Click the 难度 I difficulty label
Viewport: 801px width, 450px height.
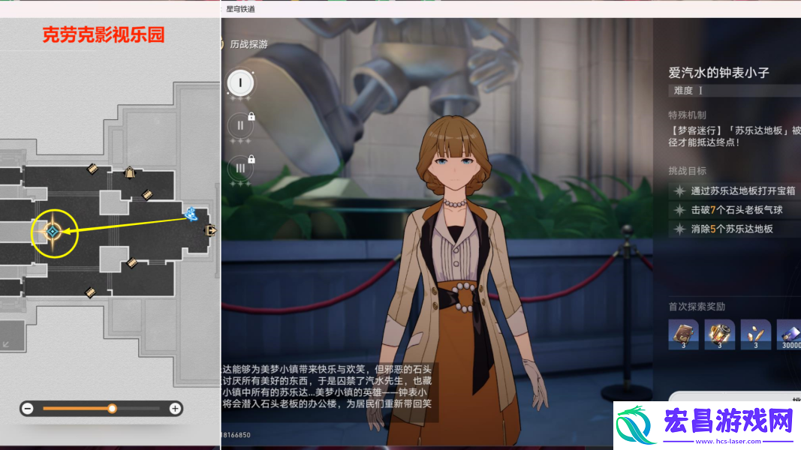(x=688, y=91)
